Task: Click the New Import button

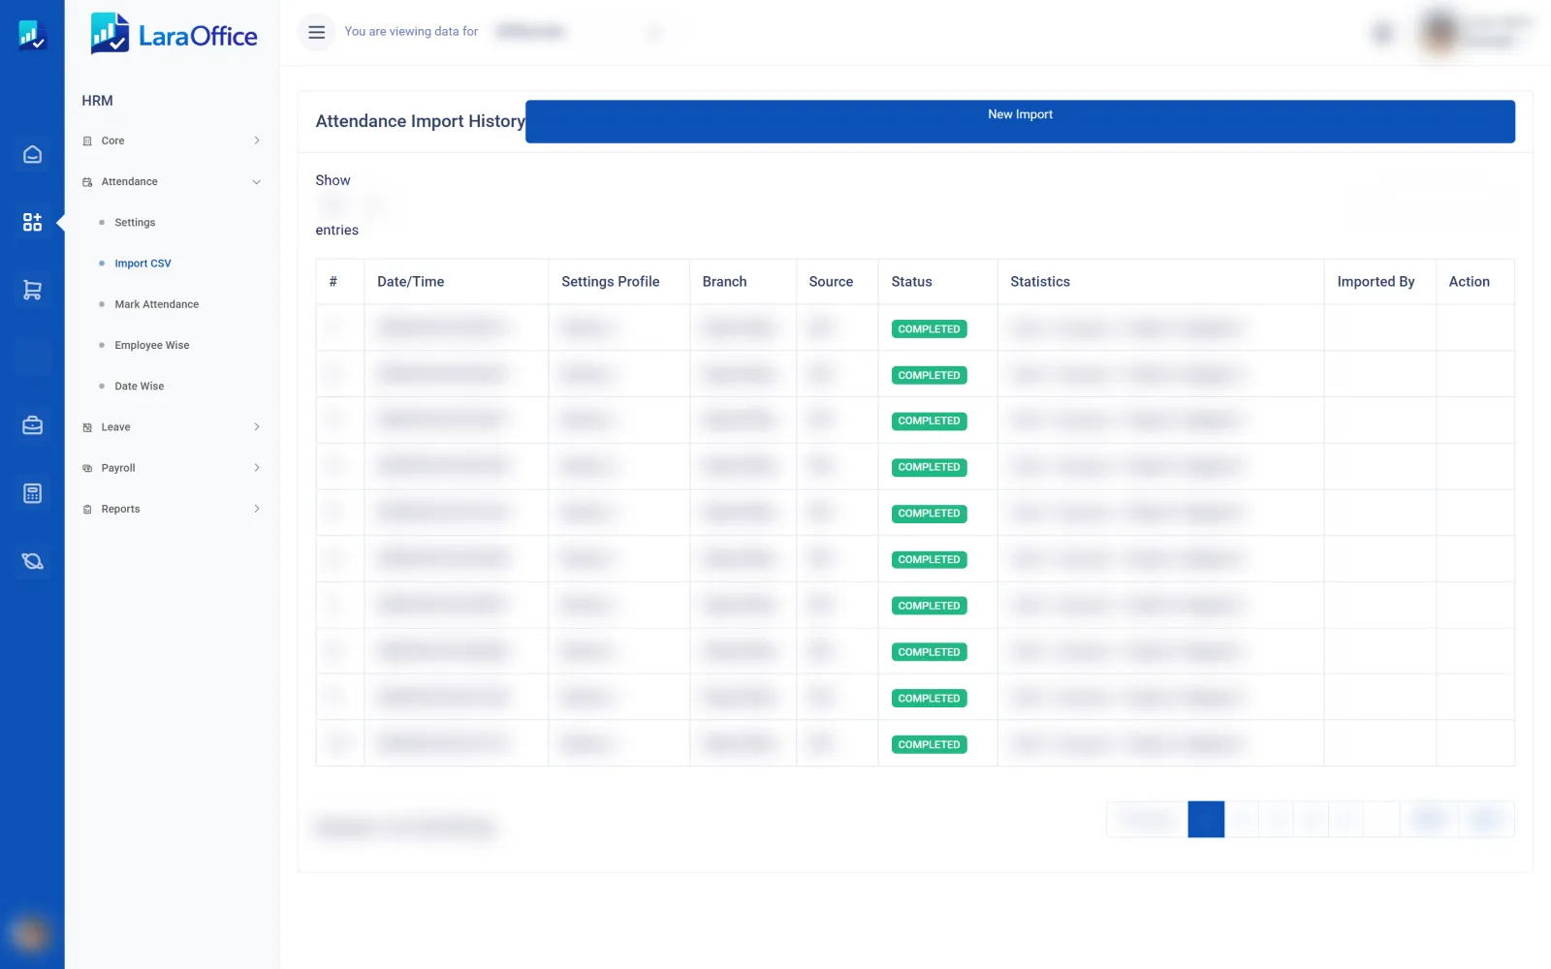Action: (x=1020, y=121)
